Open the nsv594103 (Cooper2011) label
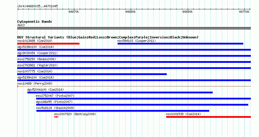The width and height of the screenshot is (259, 137). click(136, 41)
